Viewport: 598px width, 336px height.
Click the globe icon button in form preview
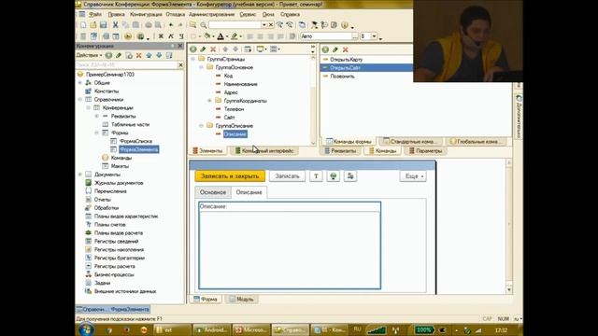334,176
